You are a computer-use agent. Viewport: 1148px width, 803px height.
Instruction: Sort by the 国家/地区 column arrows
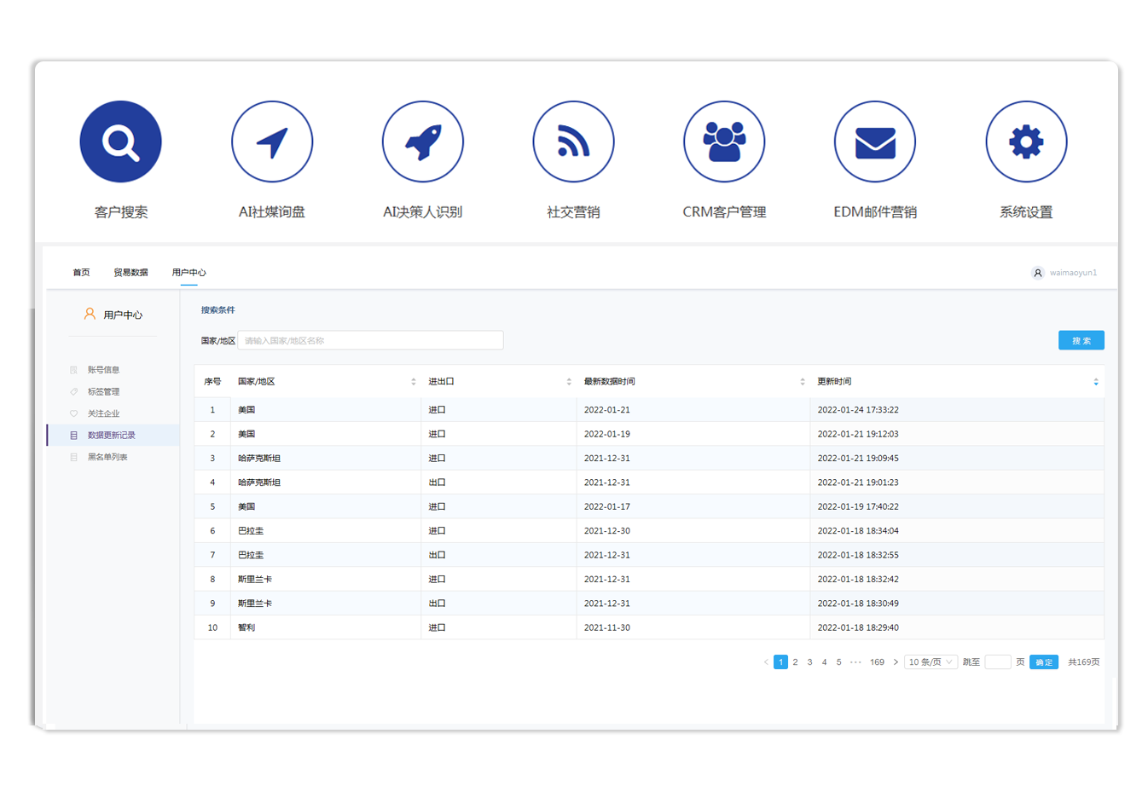pyautogui.click(x=413, y=382)
